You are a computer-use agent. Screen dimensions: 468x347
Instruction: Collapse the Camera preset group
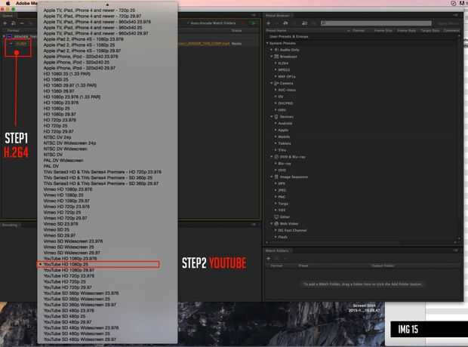(x=272, y=83)
